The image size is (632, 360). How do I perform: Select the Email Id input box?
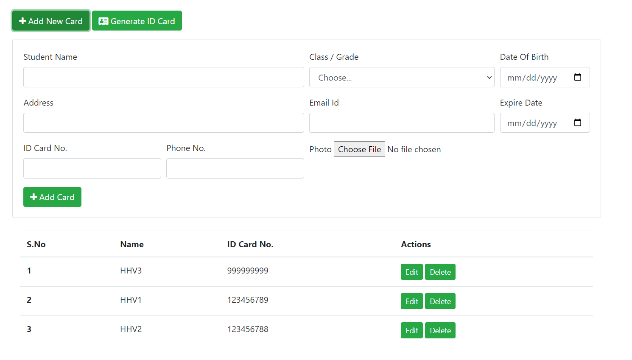click(401, 123)
